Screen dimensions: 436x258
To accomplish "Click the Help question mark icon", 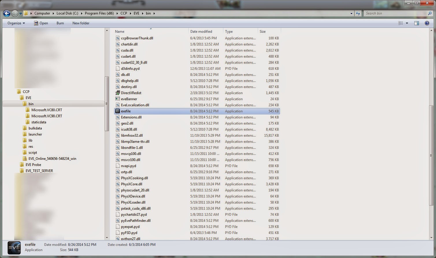I will point(427,23).
